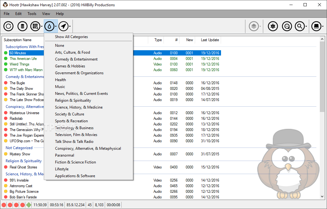Click the green diamond status bar icon
This screenshot has width=327, height=209.
(x=29, y=205)
